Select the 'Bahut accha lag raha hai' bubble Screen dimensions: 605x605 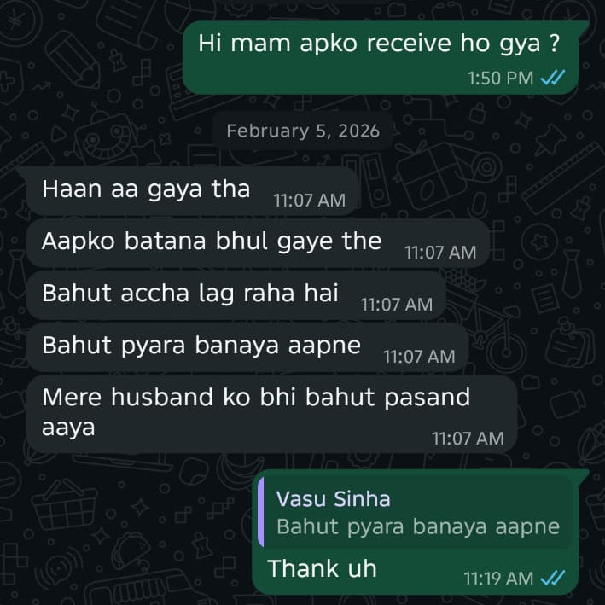point(236,295)
